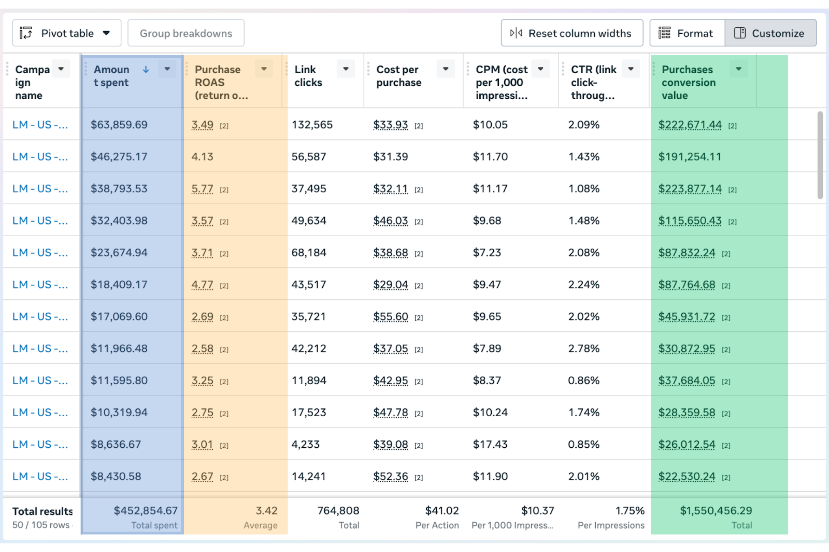Open the Pivot table dropdown arrow
Viewport: 829px width, 552px height.
click(x=106, y=33)
